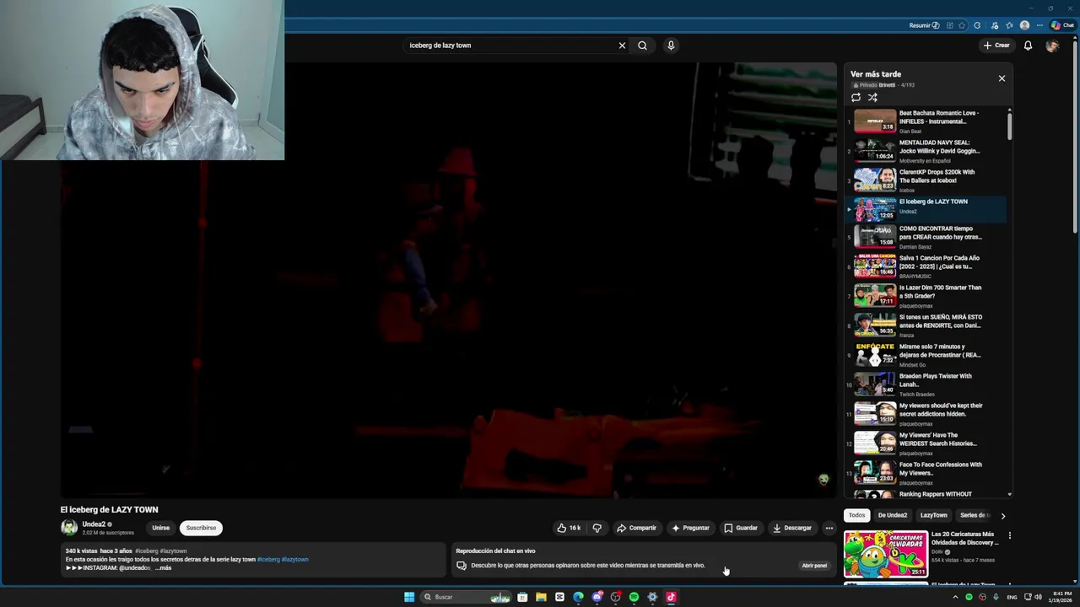Play ClarentKP Drops $200k playlist item
Image resolution: width=1080 pixels, height=607 pixels.
click(x=926, y=180)
